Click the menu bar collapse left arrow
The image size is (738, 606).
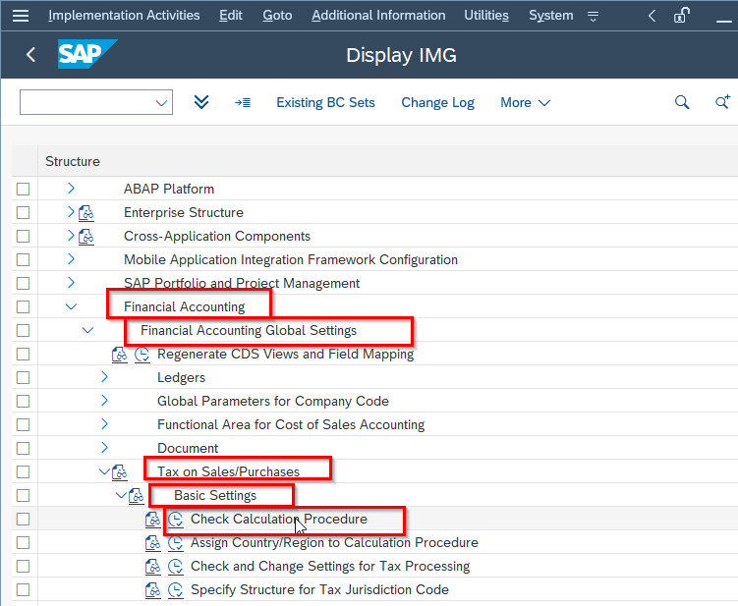click(652, 16)
